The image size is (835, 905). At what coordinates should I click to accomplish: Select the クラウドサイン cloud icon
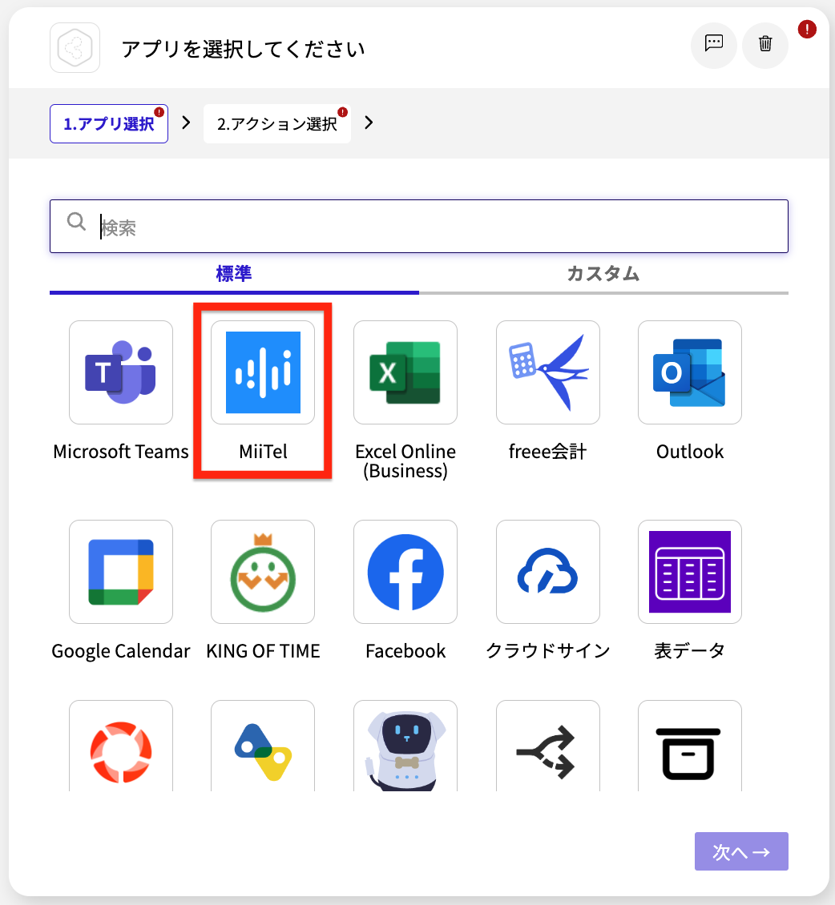548,572
